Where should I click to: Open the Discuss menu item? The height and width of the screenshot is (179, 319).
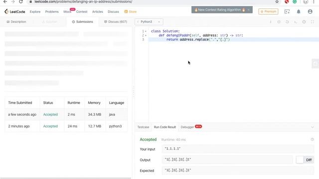113,12
